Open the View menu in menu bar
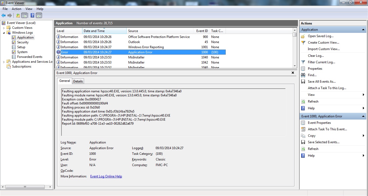 tap(29, 9)
